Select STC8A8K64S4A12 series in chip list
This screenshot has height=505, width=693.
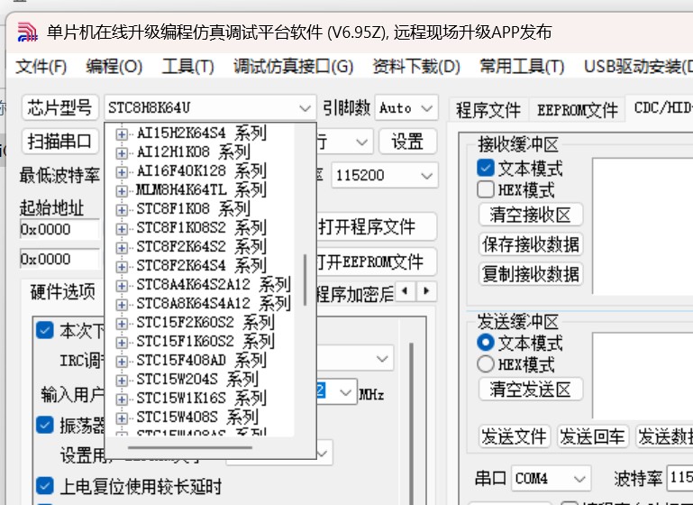tap(213, 304)
